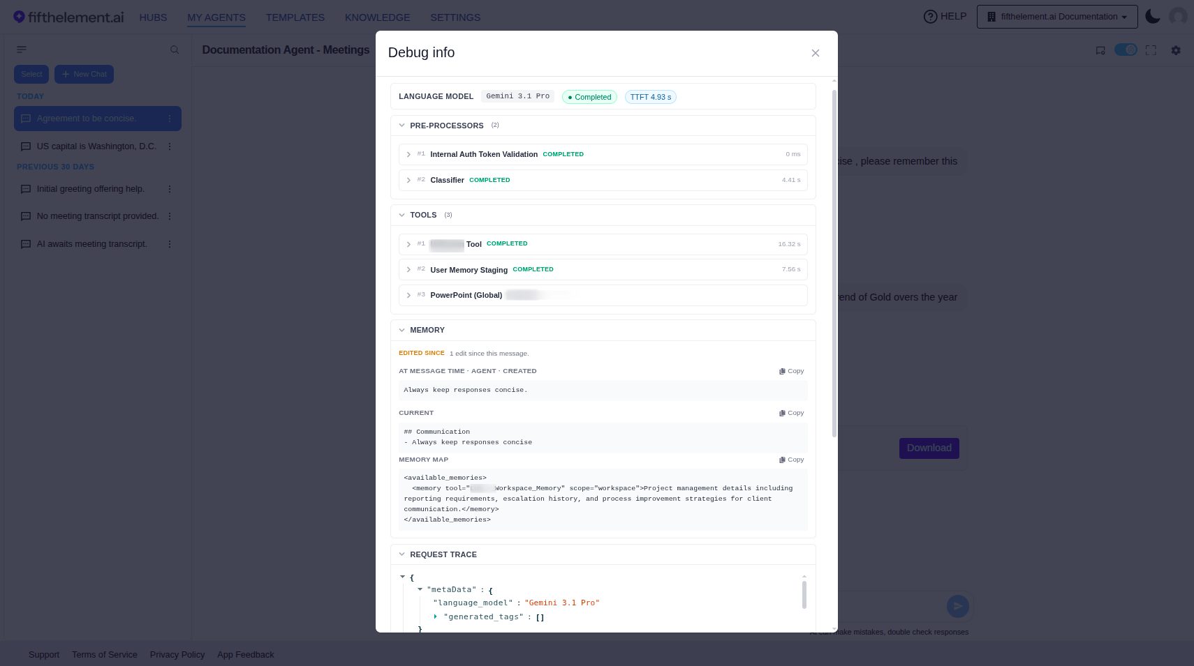The image size is (1194, 666).
Task: Expand tool #1 row with 16.32 s
Action: click(x=603, y=244)
